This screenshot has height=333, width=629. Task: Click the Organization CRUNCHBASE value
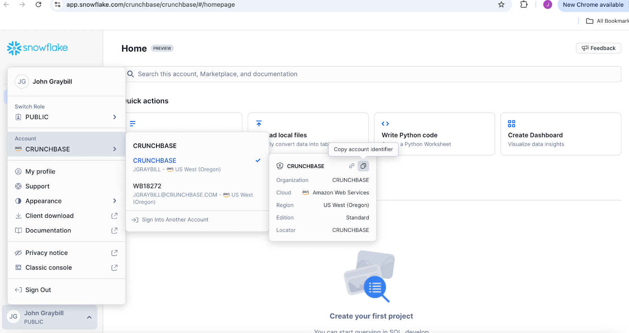point(351,180)
